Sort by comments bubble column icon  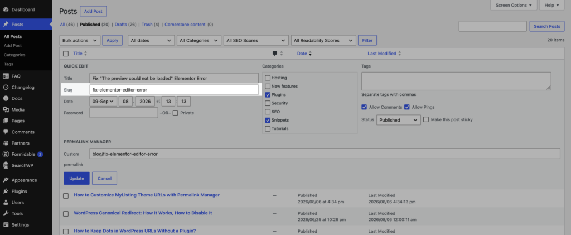click(275, 54)
